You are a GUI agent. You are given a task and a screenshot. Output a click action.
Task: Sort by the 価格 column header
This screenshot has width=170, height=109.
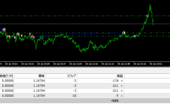(x=30, y=76)
